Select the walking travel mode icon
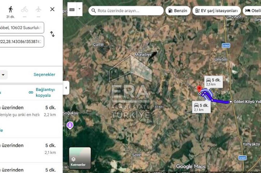This screenshot has height=173, width=261. click(x=11, y=10)
